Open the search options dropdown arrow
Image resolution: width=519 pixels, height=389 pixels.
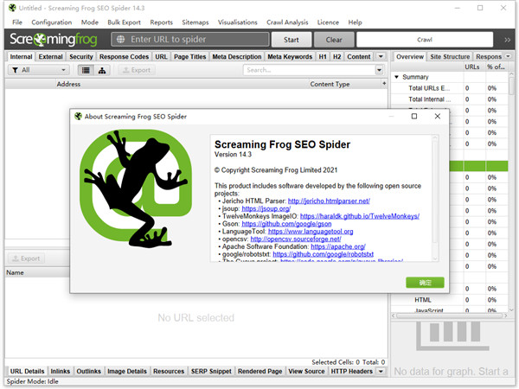380,70
